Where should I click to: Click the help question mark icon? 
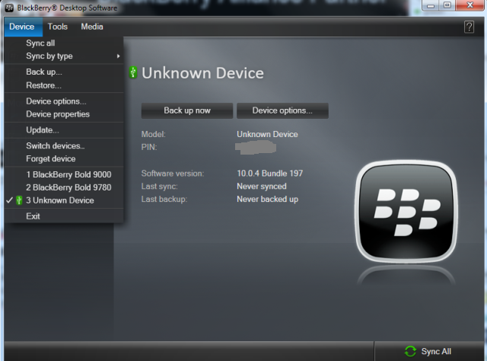469,27
